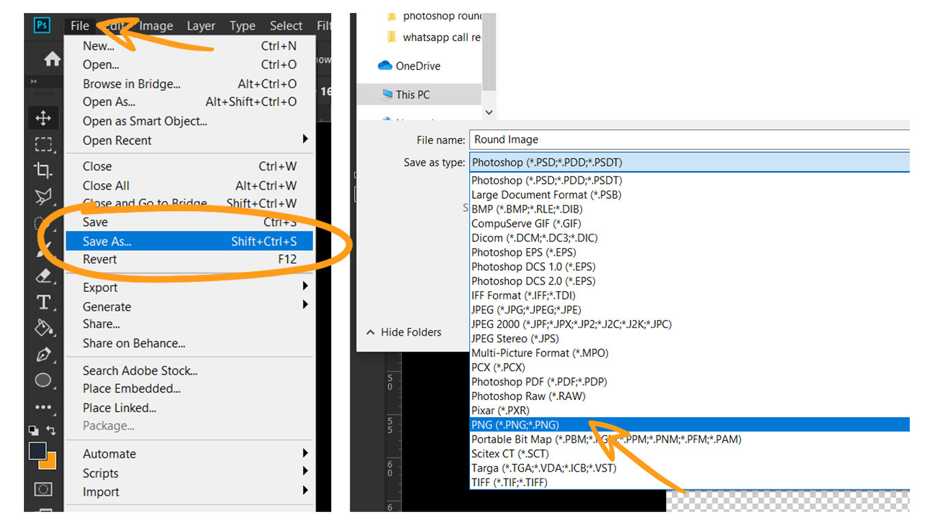This screenshot has height=525, width=933.
Task: Select Pixar (*.PXR) format
Action: [x=690, y=410]
